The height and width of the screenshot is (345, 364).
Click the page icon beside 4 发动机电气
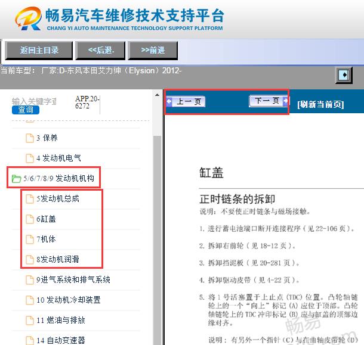click(x=29, y=158)
